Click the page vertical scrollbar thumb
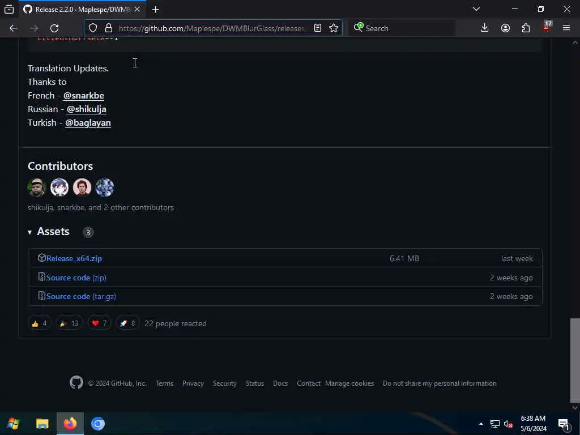580x435 pixels. click(x=575, y=360)
